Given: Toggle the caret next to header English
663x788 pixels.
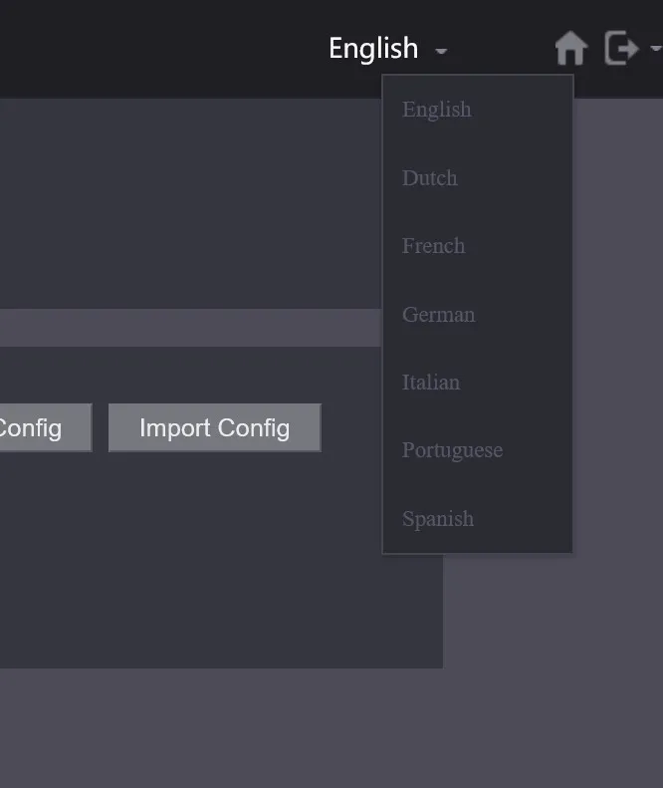Looking at the screenshot, I should click(441, 51).
